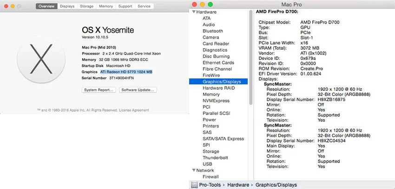The height and width of the screenshot is (189, 395).
Task: Click the Software Update button
Action: tap(138, 90)
